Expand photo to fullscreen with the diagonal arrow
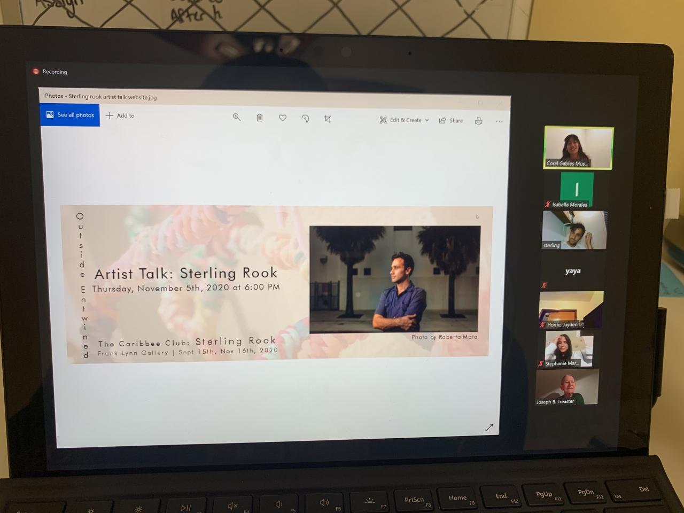The width and height of the screenshot is (684, 513). click(489, 428)
